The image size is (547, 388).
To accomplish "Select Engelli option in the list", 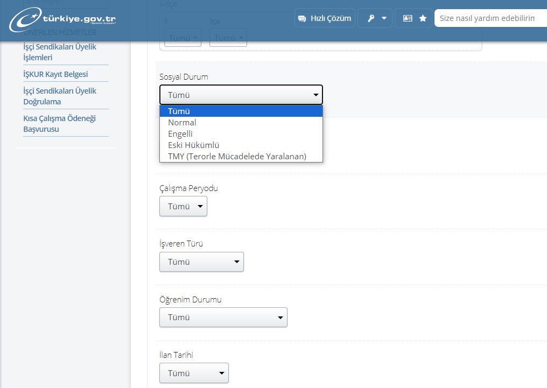I will click(241, 134).
